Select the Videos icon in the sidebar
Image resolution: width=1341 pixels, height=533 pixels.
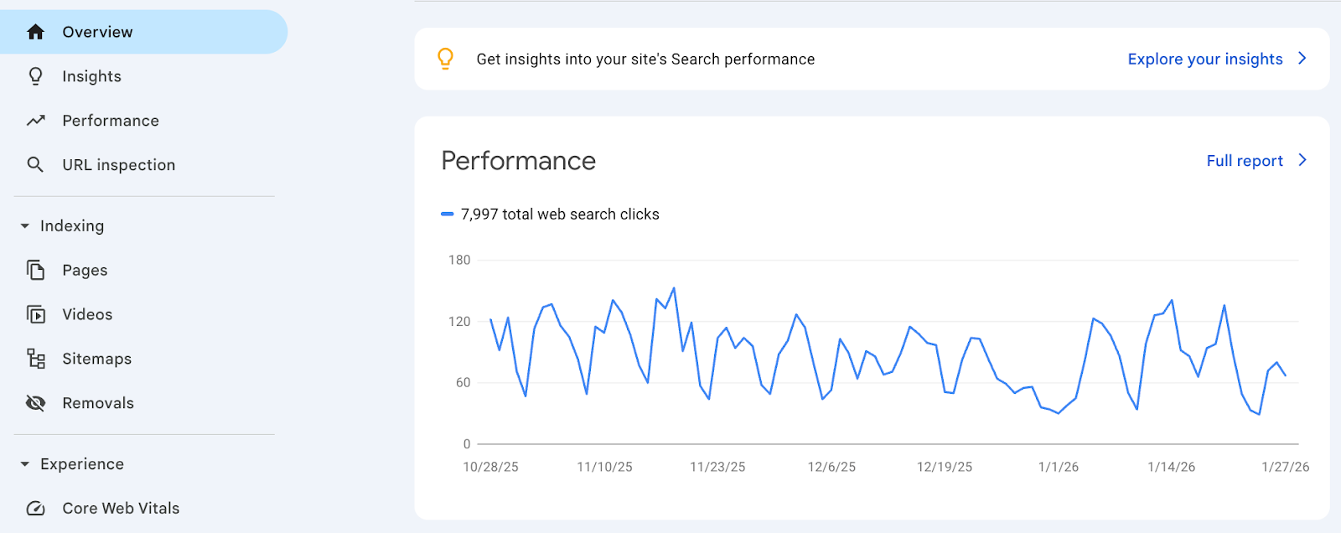[x=35, y=313]
